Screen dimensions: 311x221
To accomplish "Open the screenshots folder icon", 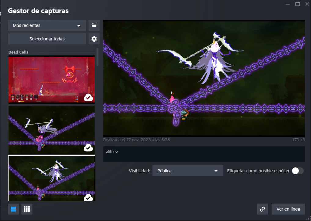I will pos(94,25).
